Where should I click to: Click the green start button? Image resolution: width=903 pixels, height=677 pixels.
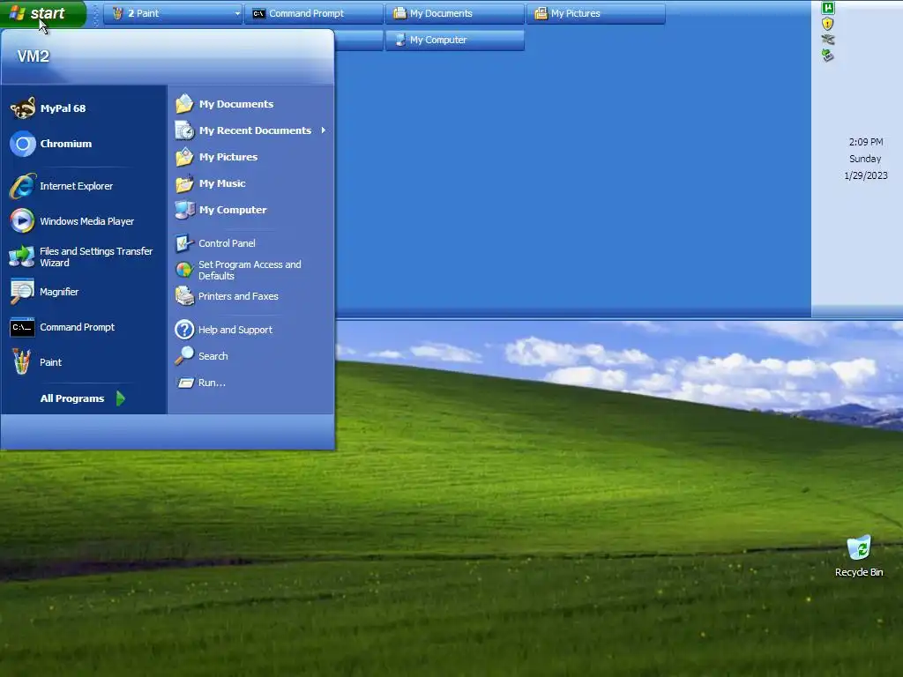pyautogui.click(x=42, y=13)
